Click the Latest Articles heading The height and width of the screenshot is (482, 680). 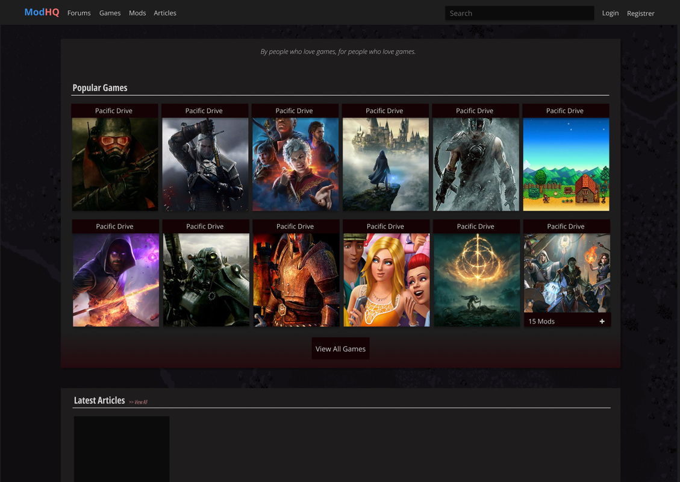click(x=99, y=401)
